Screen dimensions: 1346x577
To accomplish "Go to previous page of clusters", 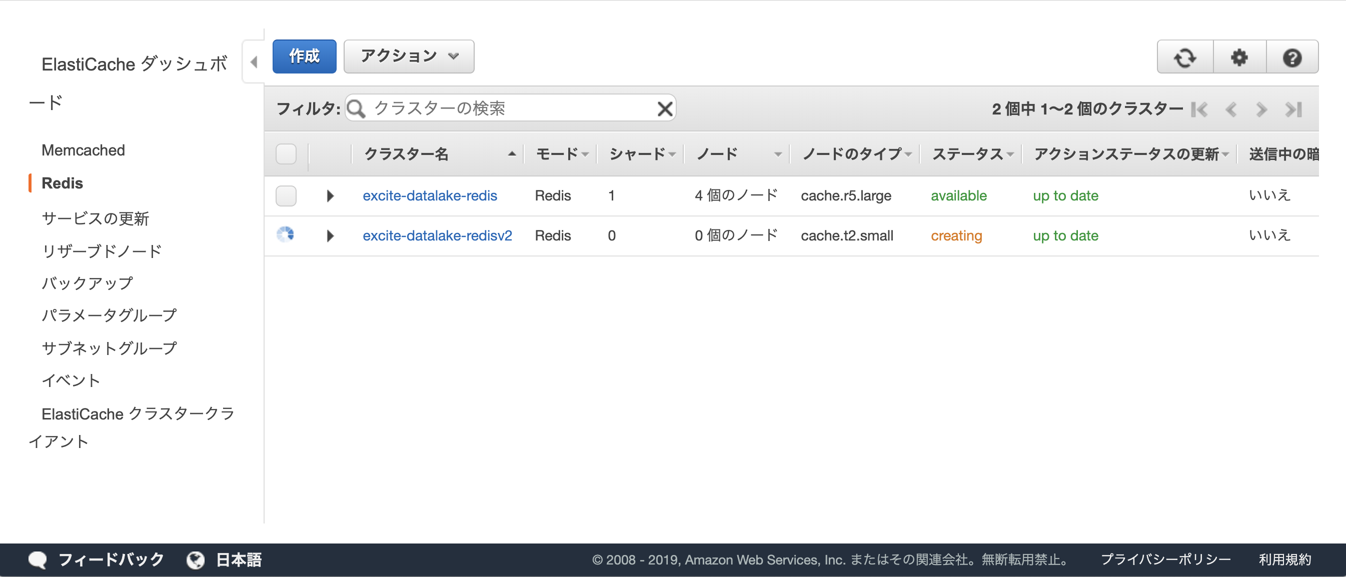I will coord(1230,109).
